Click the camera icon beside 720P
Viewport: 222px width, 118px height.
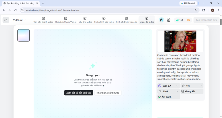tap(160, 91)
